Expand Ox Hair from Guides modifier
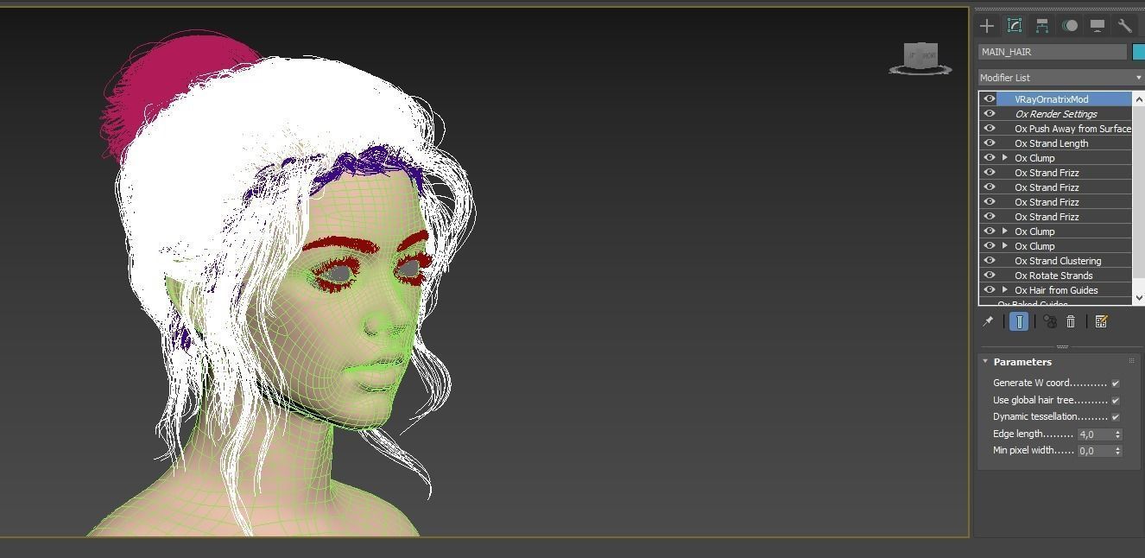This screenshot has height=558, width=1145. [1005, 290]
